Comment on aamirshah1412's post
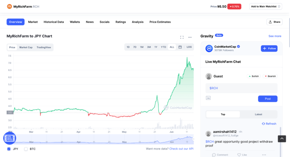Viewport: 290px width, 157px height. coord(220,155)
